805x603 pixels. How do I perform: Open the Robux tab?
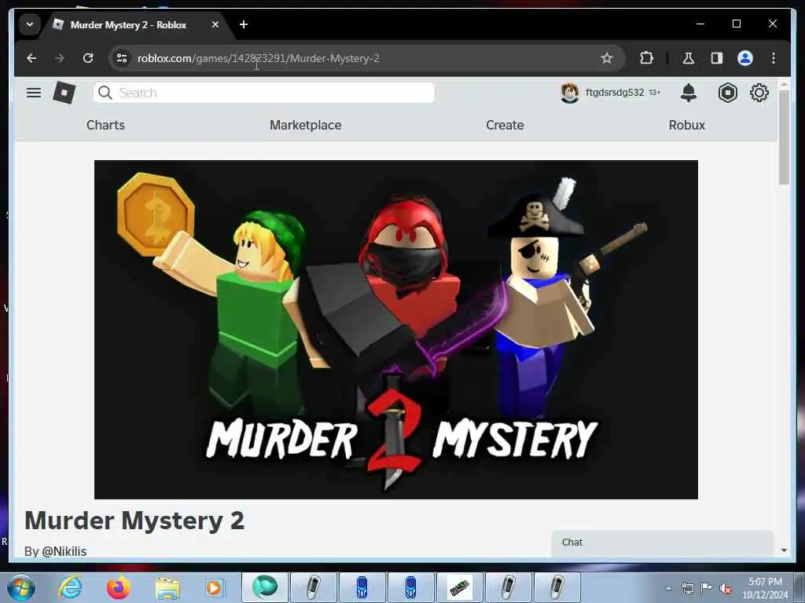[686, 125]
